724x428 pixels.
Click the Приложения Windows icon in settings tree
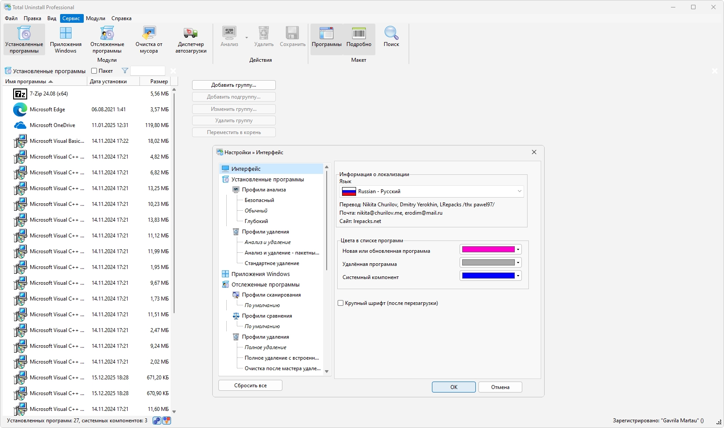pyautogui.click(x=225, y=274)
